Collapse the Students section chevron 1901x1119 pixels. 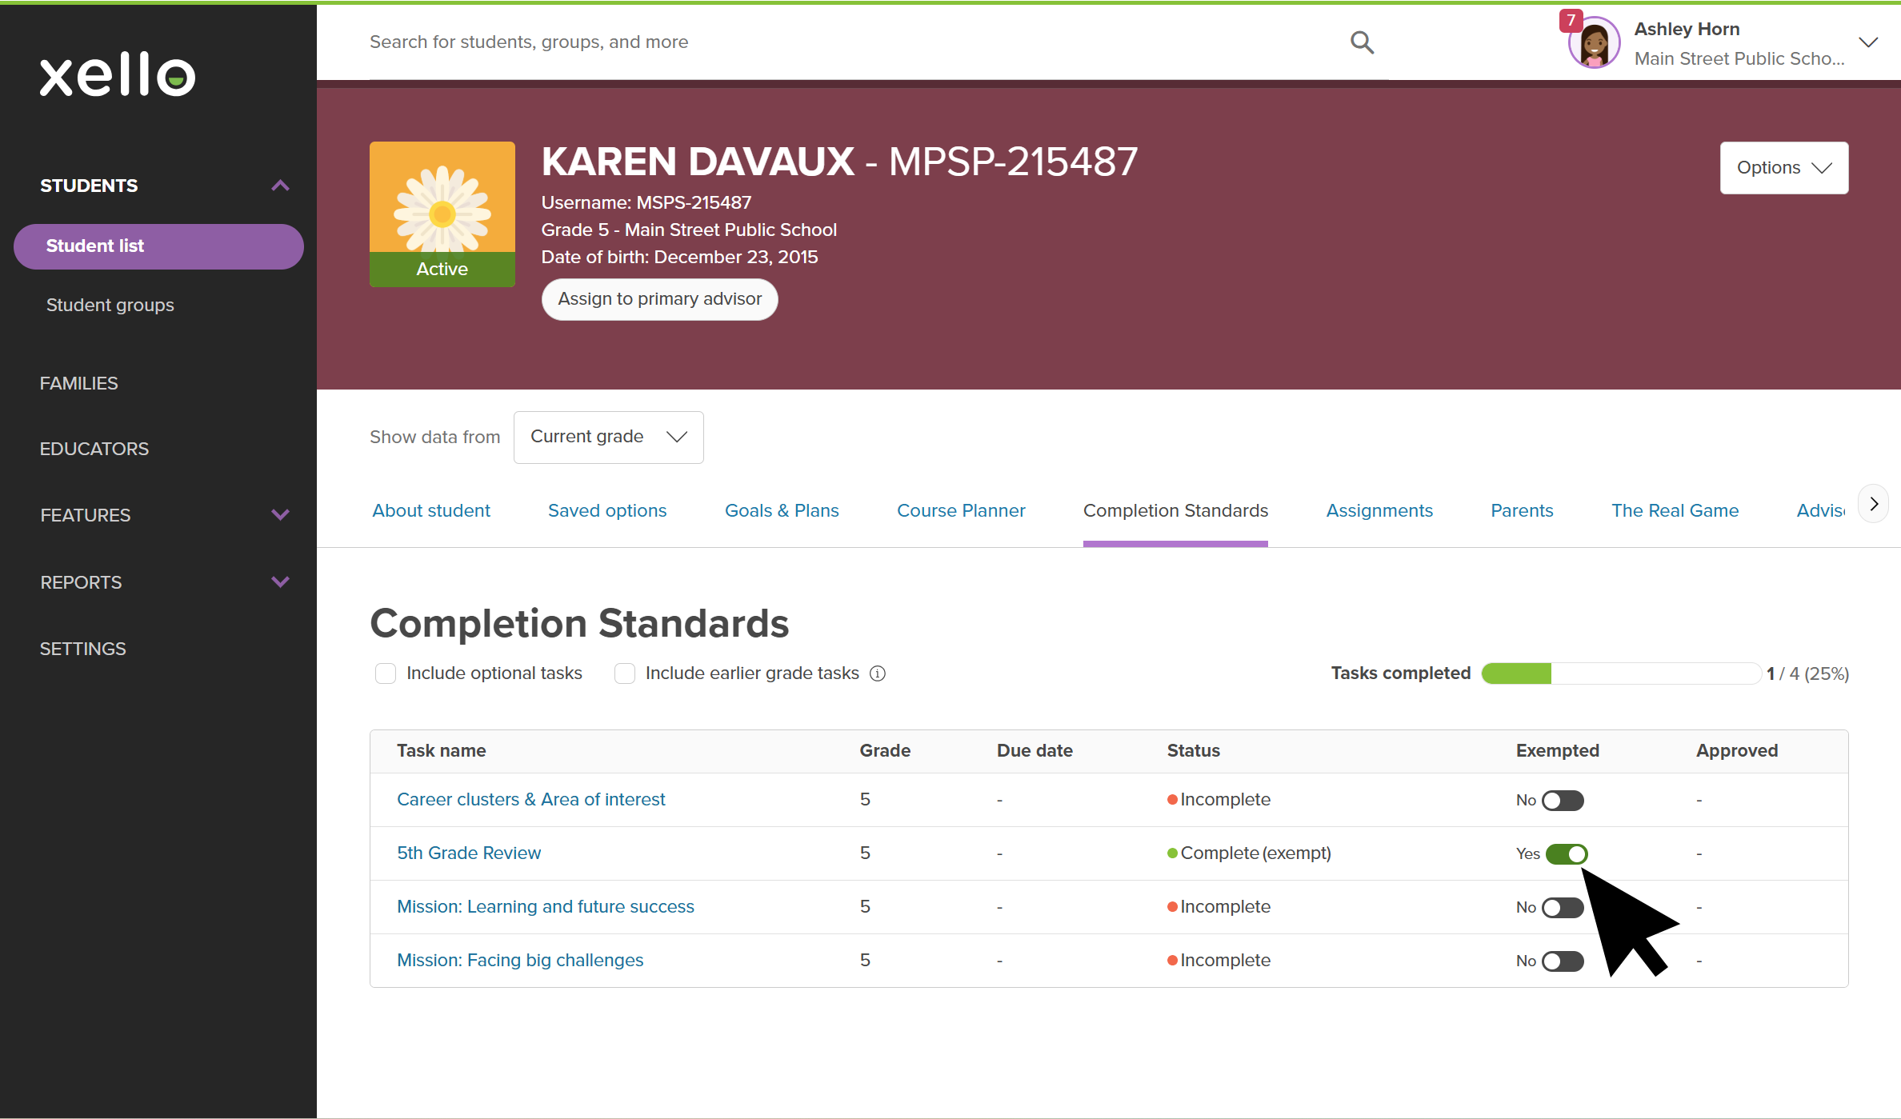tap(280, 186)
